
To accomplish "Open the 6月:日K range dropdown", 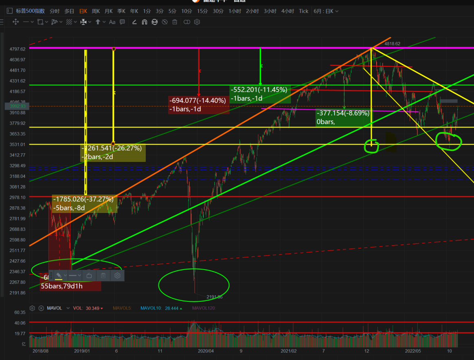I will [326, 11].
